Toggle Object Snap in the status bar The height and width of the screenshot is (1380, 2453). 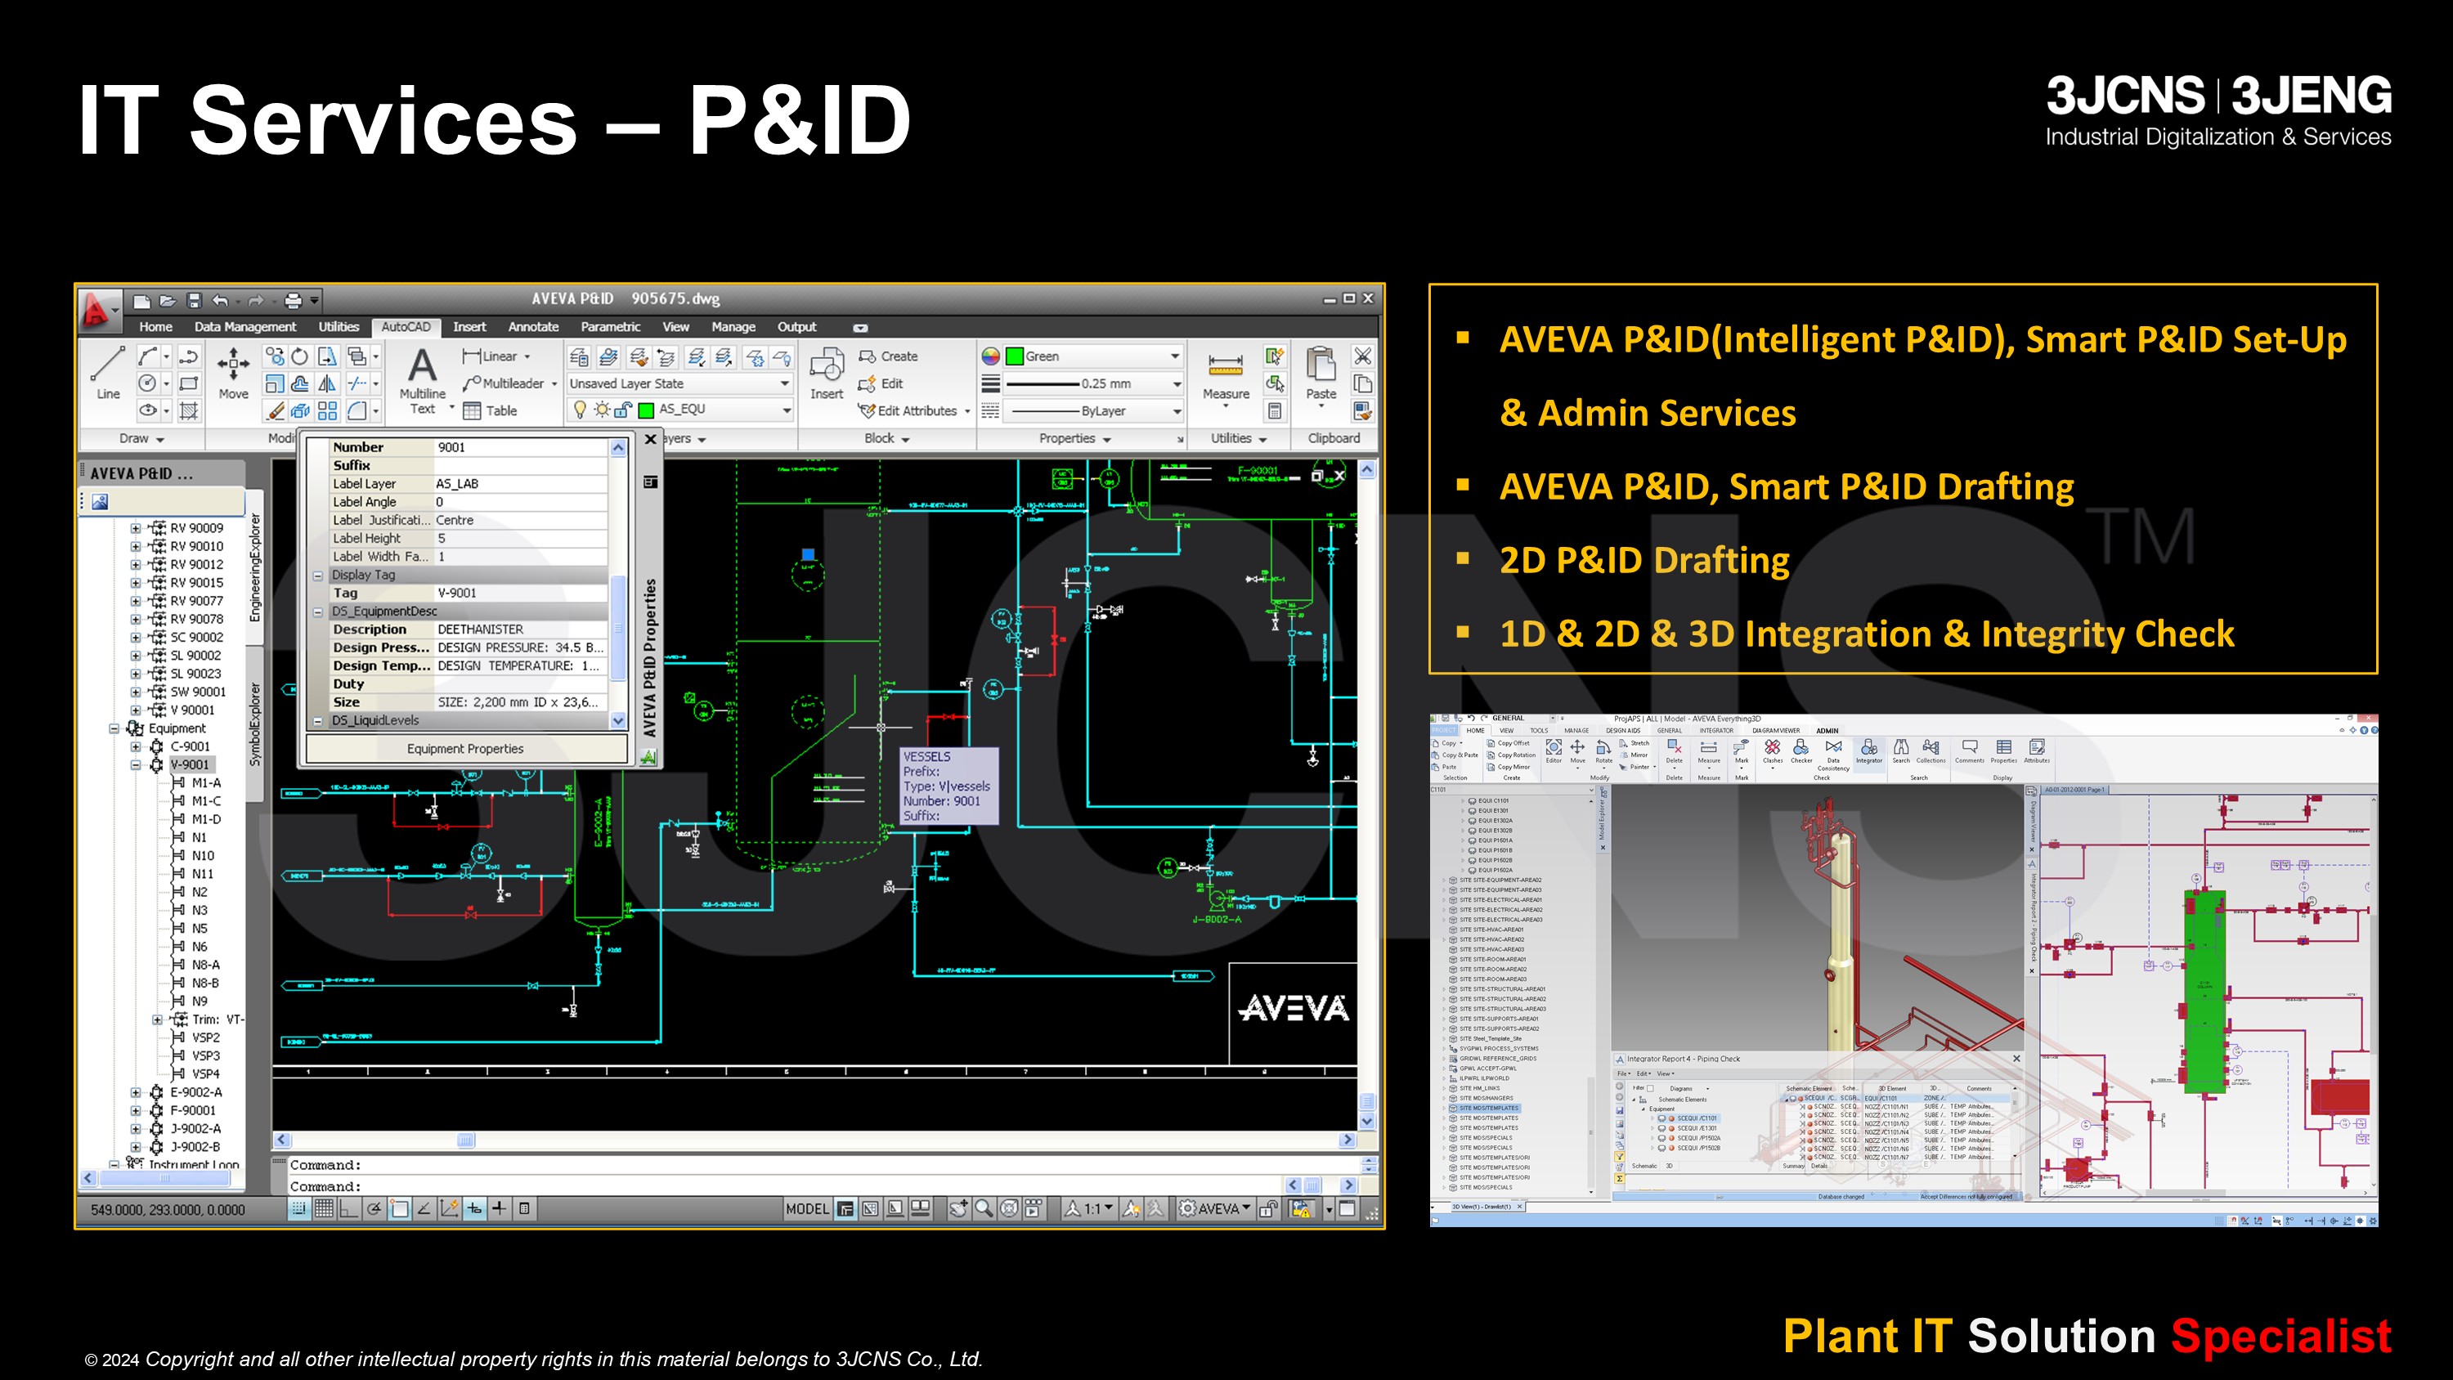click(x=399, y=1208)
